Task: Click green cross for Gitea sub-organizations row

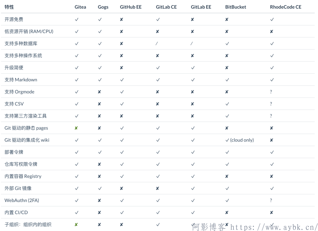Action: pos(76,225)
